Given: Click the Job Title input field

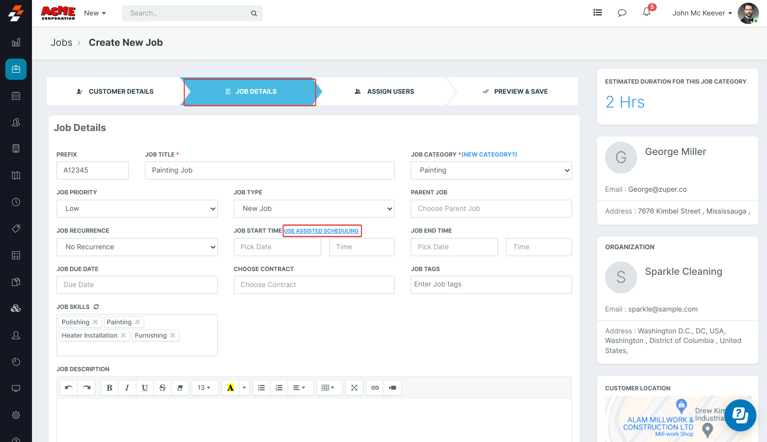Looking at the screenshot, I should pos(269,170).
